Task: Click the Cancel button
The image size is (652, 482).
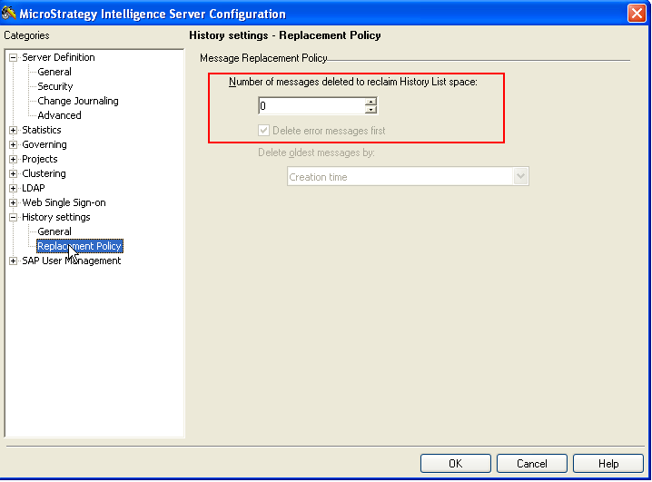Action: tap(531, 464)
